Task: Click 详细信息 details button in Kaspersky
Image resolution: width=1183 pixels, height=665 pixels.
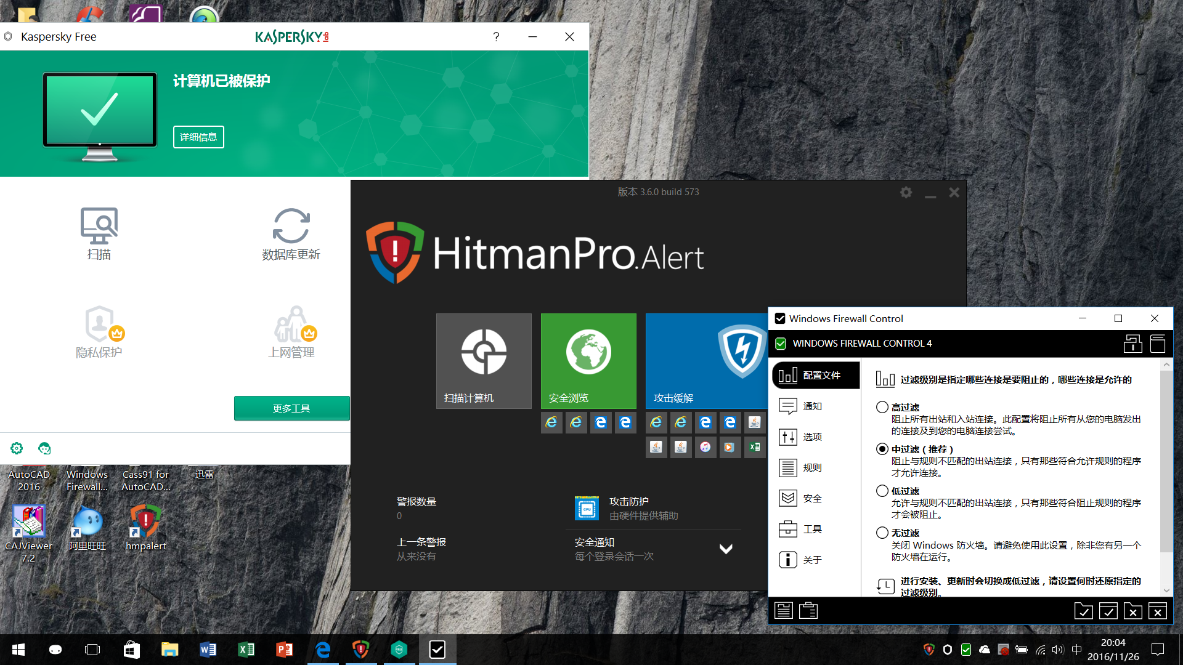Action: 198,137
